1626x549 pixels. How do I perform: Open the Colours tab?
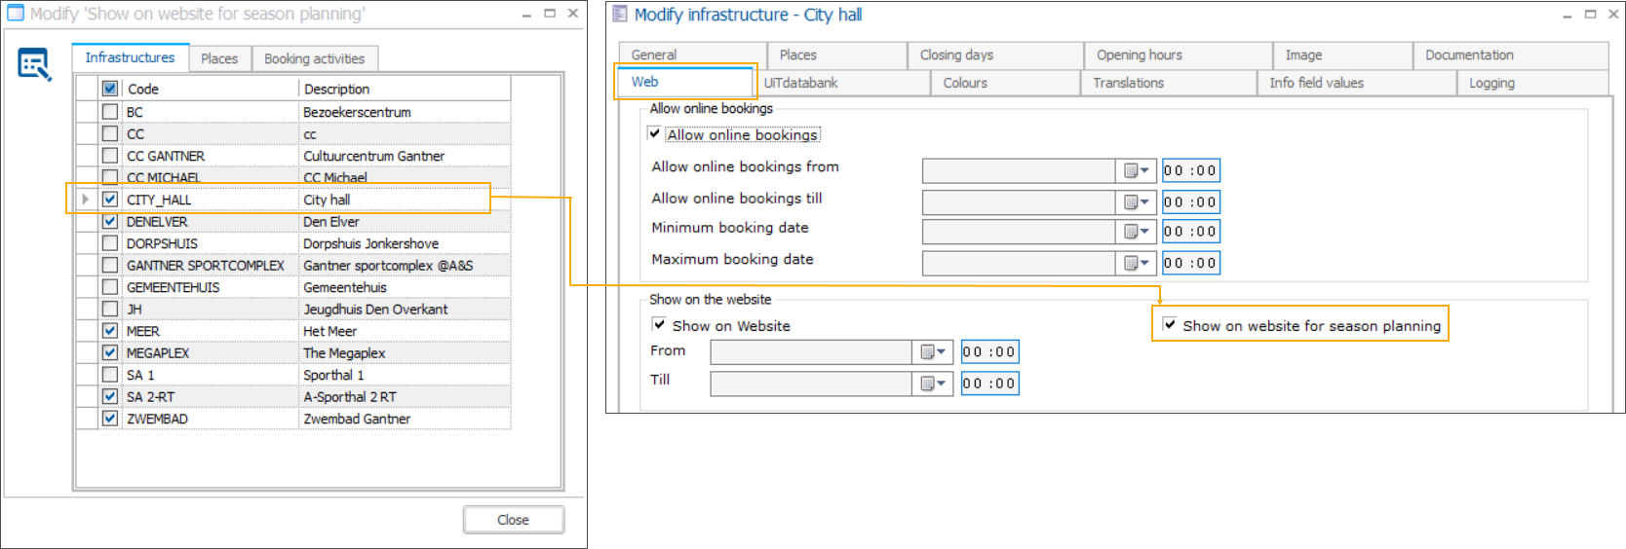(1004, 83)
